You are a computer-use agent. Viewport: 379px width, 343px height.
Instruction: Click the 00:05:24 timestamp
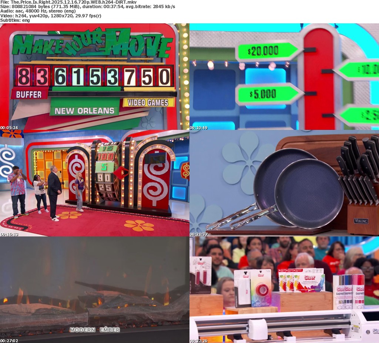click(9, 128)
